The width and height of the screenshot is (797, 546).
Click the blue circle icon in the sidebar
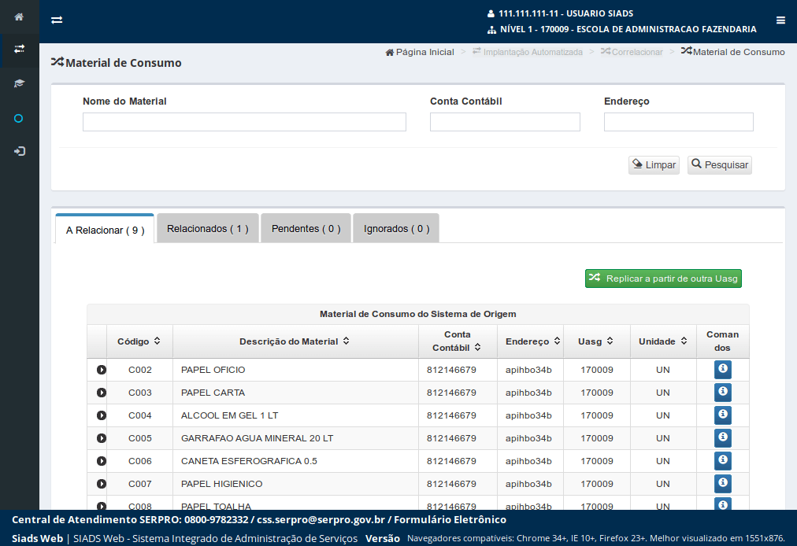[x=19, y=118]
